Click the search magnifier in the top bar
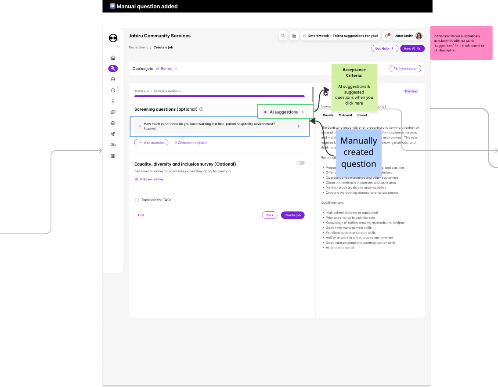Viewport: 498px width, 387px height. pyautogui.click(x=283, y=36)
